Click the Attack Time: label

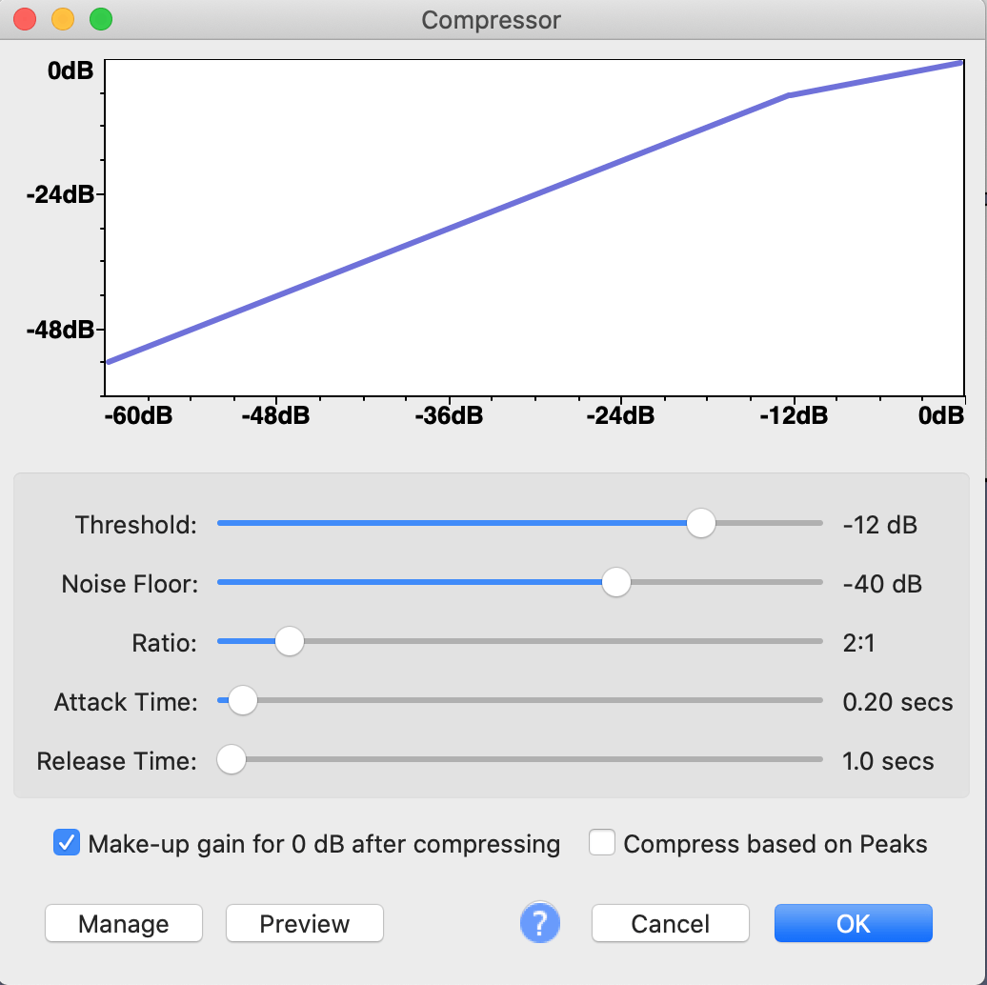(x=126, y=702)
